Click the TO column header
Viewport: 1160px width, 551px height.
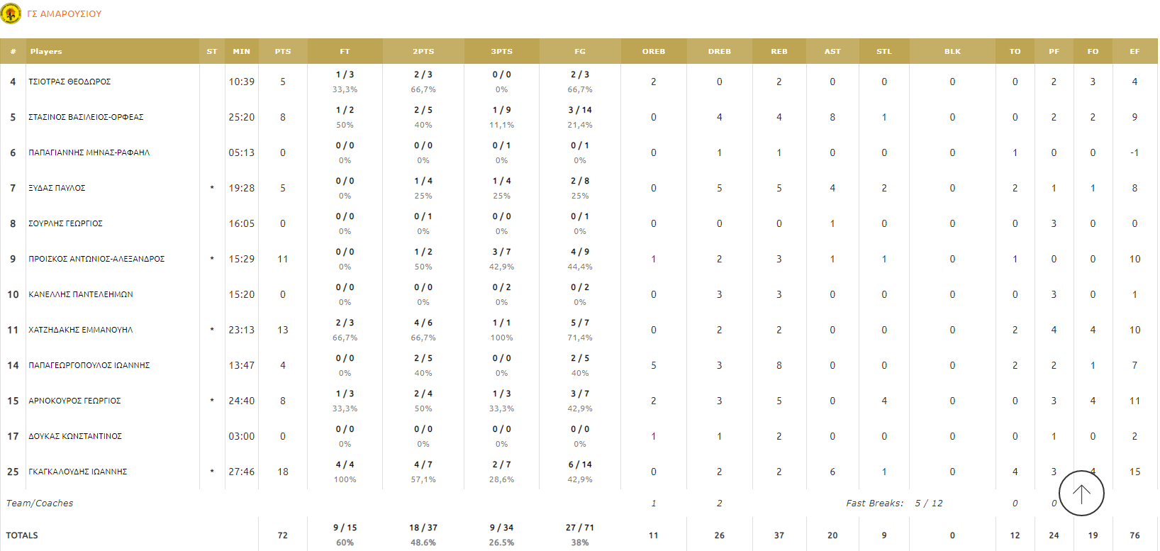coord(1015,51)
